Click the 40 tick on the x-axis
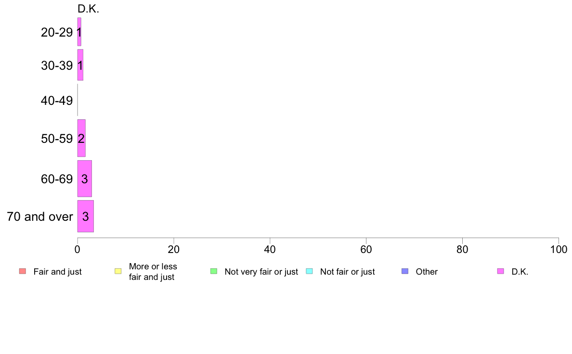The height and width of the screenshot is (354, 572). [x=270, y=249]
